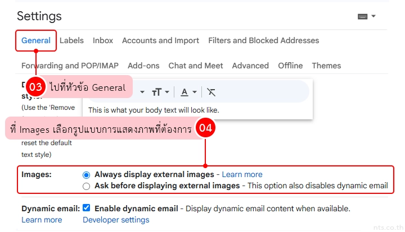Open Filters and Blocked Addresses tab

[264, 41]
